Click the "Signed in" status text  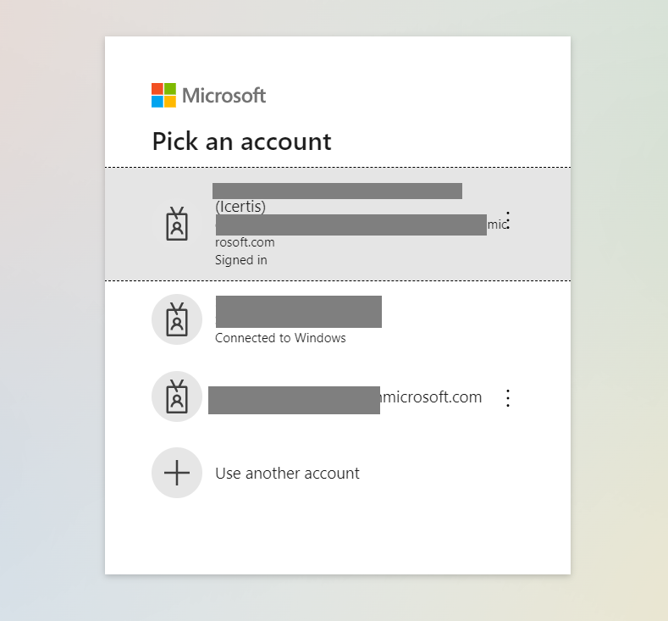(240, 260)
